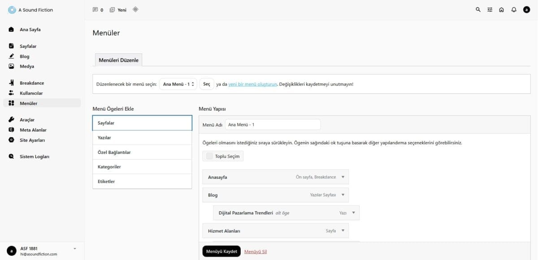The image size is (538, 260).
Task: Open Breakdance in the sidebar
Action: (32, 83)
